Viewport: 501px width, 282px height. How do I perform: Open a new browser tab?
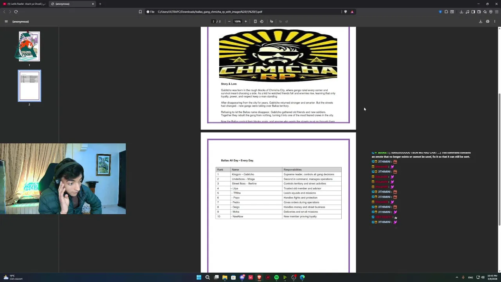coord(100,4)
